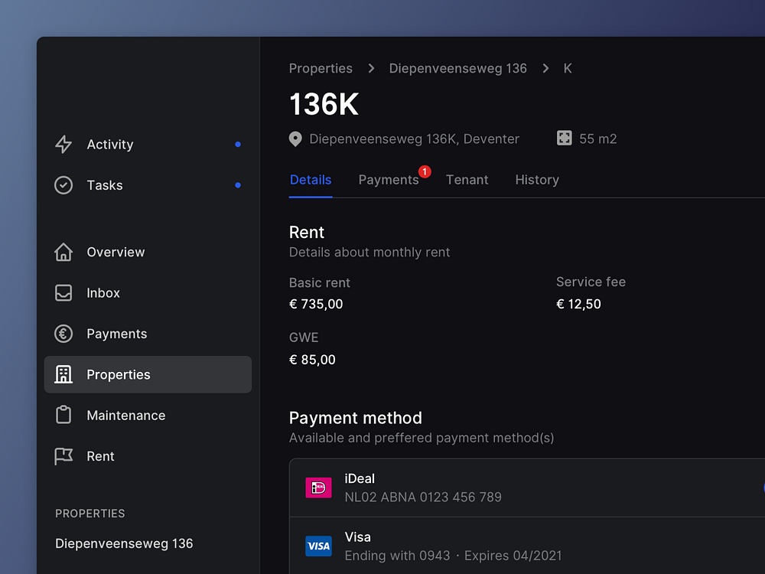Open the Tenant tab
Image resolution: width=765 pixels, height=574 pixels.
coord(467,180)
